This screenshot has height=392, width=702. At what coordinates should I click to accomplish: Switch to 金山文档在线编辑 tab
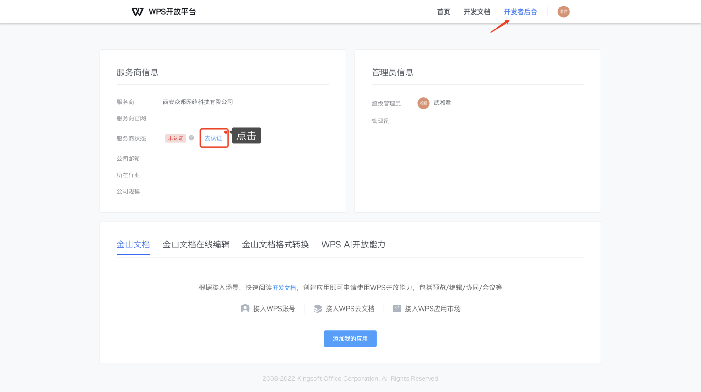[x=196, y=245]
